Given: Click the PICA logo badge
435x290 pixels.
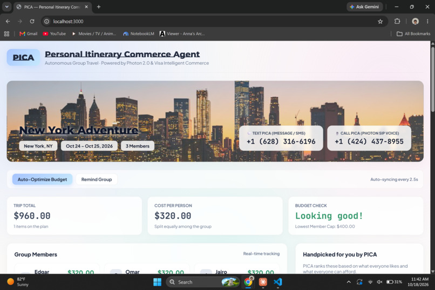Looking at the screenshot, I should 23,57.
